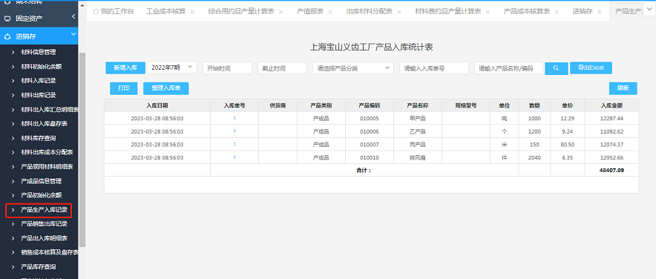Close the 产值报表 tab
This screenshot has height=279, width=656.
coord(330,12)
